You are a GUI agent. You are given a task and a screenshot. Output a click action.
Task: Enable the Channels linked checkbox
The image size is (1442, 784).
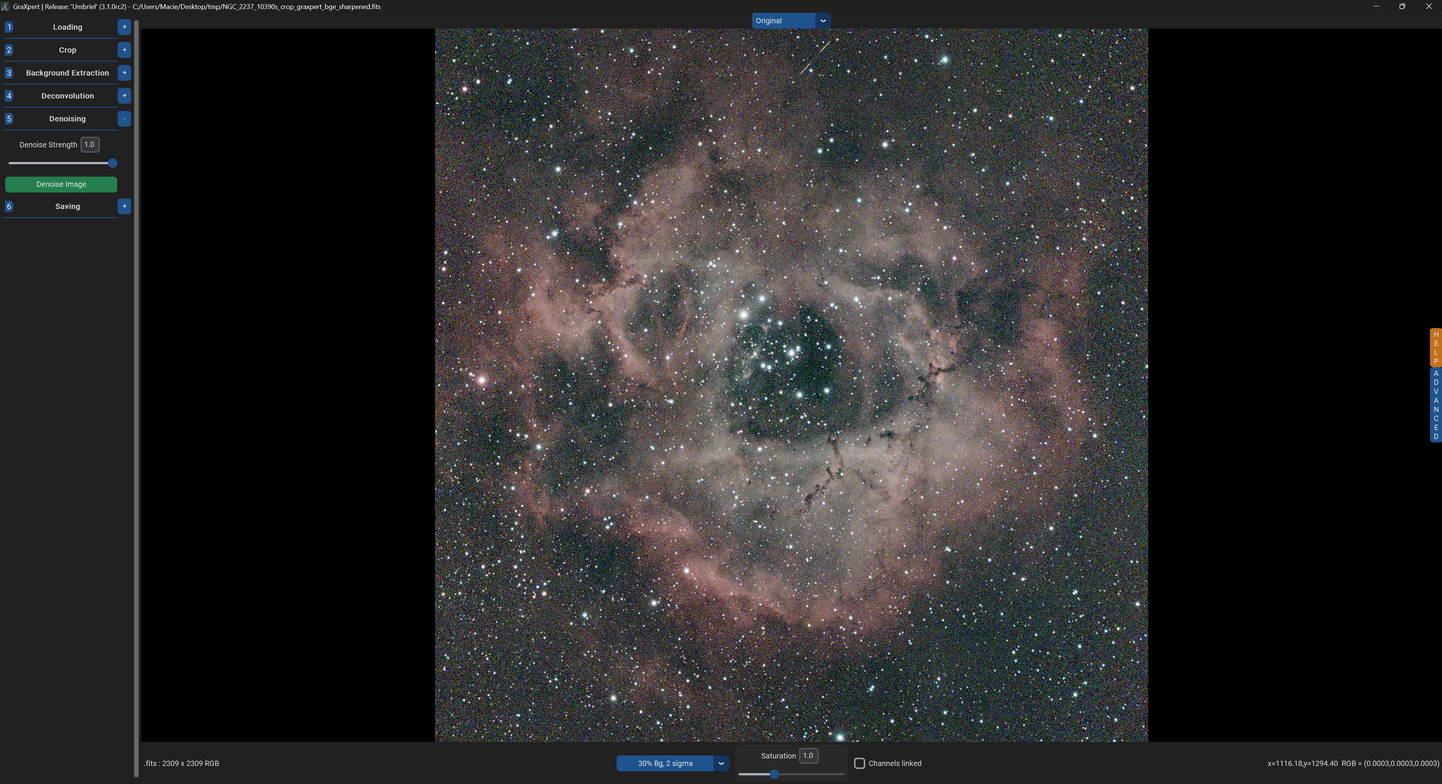[859, 763]
